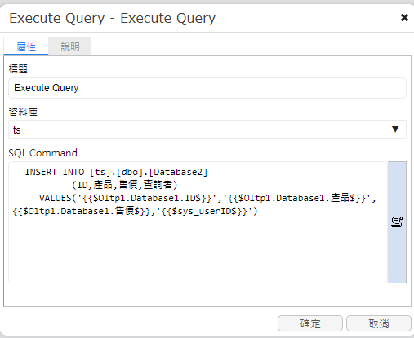Select the 屬性 tab

(26, 46)
